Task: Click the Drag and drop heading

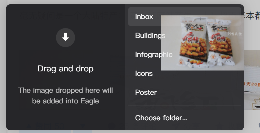Action: pyautogui.click(x=66, y=69)
